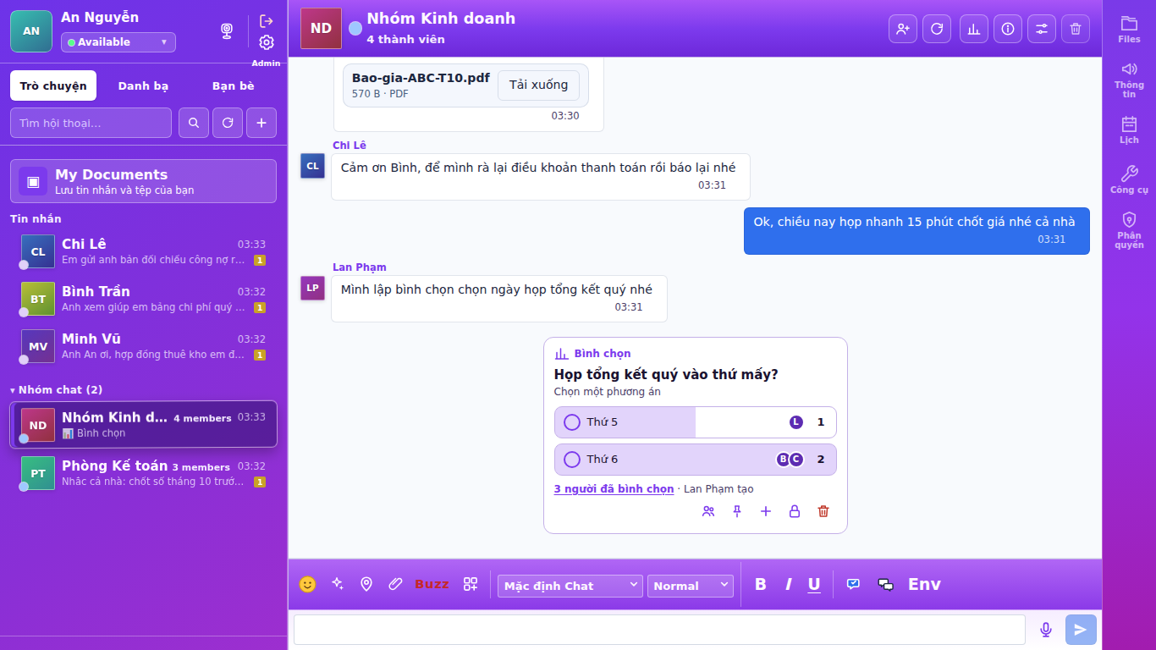Screen dimensions: 1156x650
Task: Switch to Bạn bè tab
Action: 233,85
